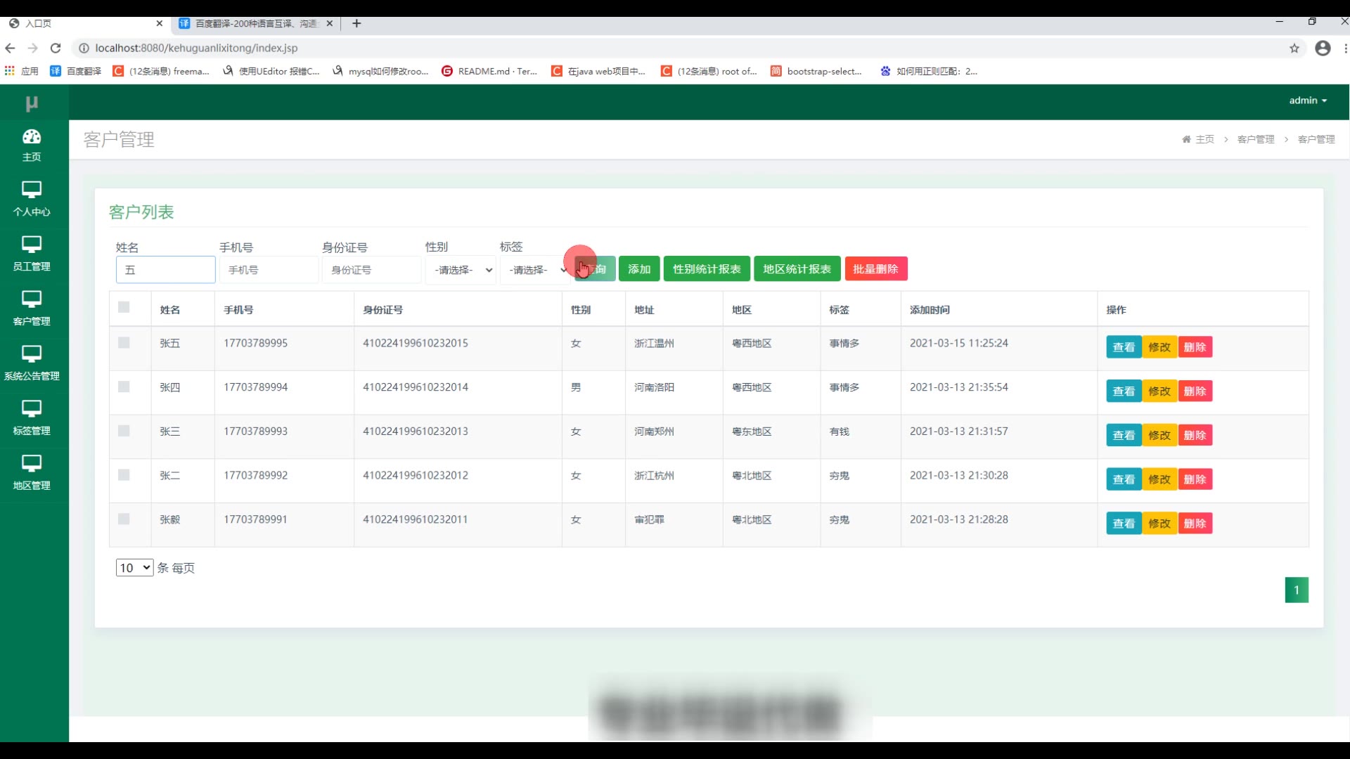Image resolution: width=1350 pixels, height=759 pixels.
Task: Bookmark this page with star icon
Action: point(1294,48)
